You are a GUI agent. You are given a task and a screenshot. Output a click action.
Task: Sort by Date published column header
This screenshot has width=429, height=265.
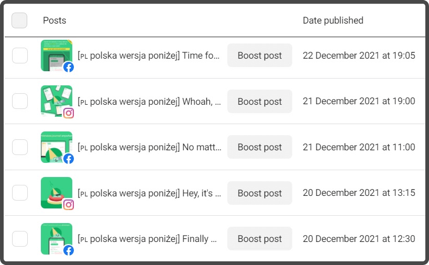click(x=333, y=20)
